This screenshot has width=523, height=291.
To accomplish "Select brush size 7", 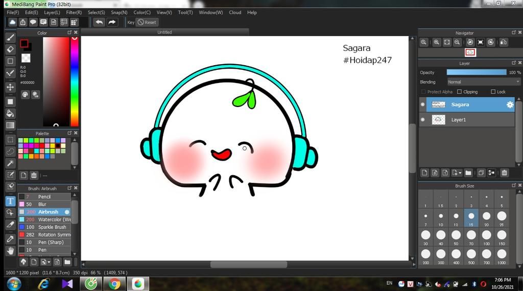I will coord(425,218).
